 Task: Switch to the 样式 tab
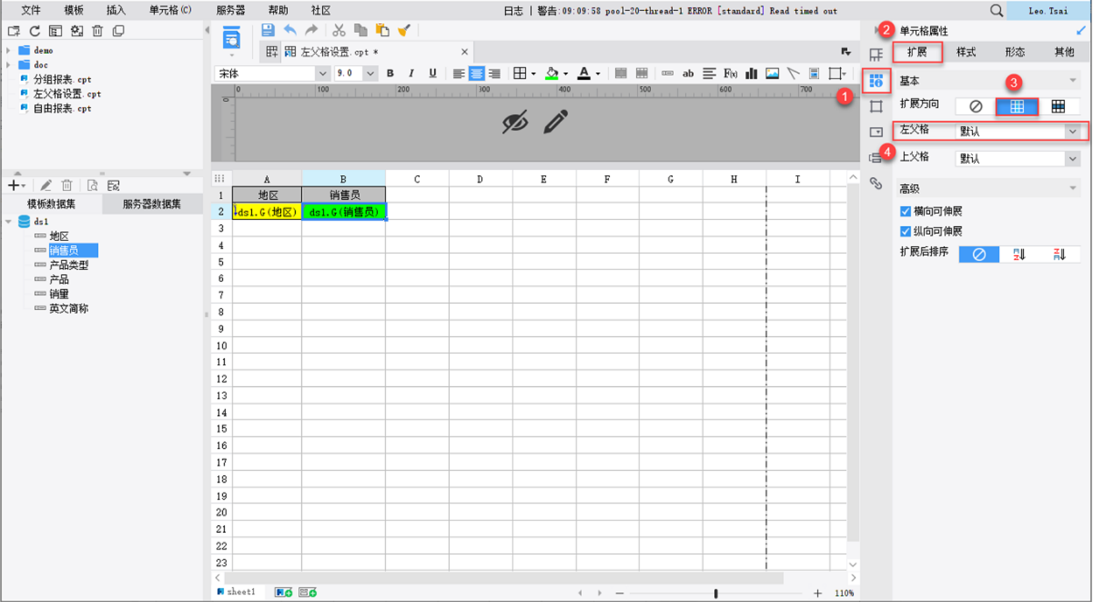point(966,52)
